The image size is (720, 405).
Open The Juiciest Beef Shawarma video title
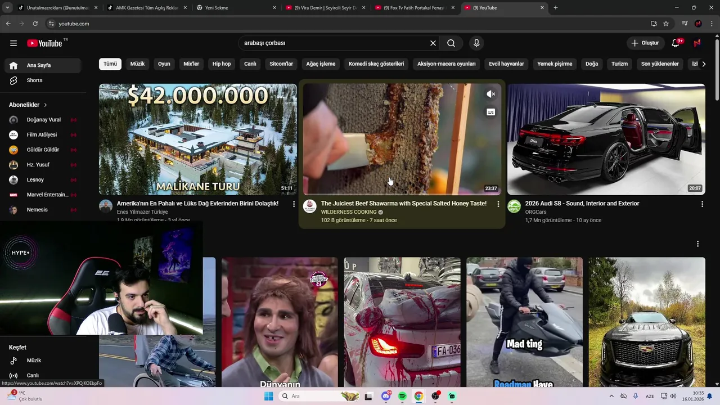tap(404, 204)
